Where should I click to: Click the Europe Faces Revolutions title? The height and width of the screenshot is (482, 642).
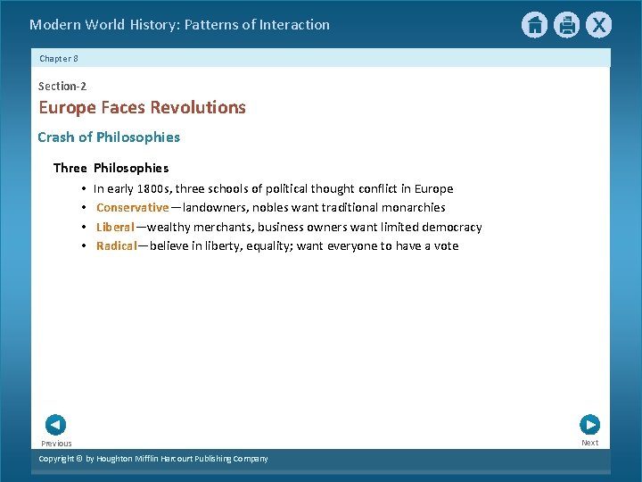pos(142,108)
